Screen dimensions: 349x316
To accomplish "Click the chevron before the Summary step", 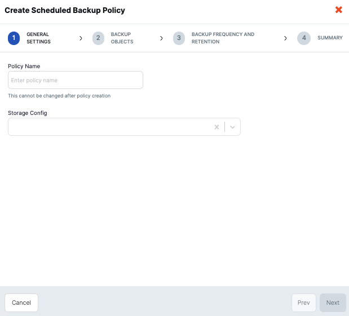I will pyautogui.click(x=285, y=38).
